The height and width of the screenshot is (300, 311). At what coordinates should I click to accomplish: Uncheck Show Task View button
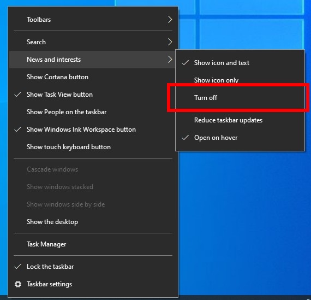pos(93,95)
